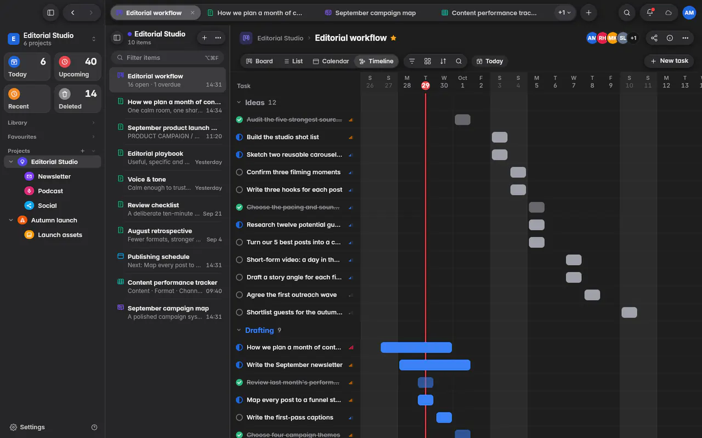Image resolution: width=702 pixels, height=438 pixels.
Task: Switch to the List view
Action: point(293,61)
